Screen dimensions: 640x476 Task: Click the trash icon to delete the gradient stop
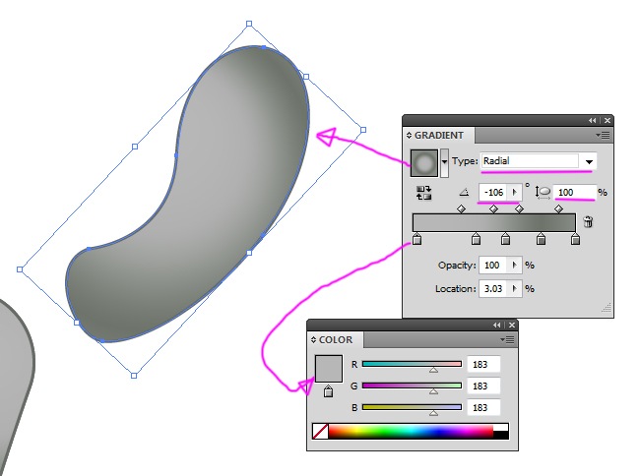[x=588, y=221]
